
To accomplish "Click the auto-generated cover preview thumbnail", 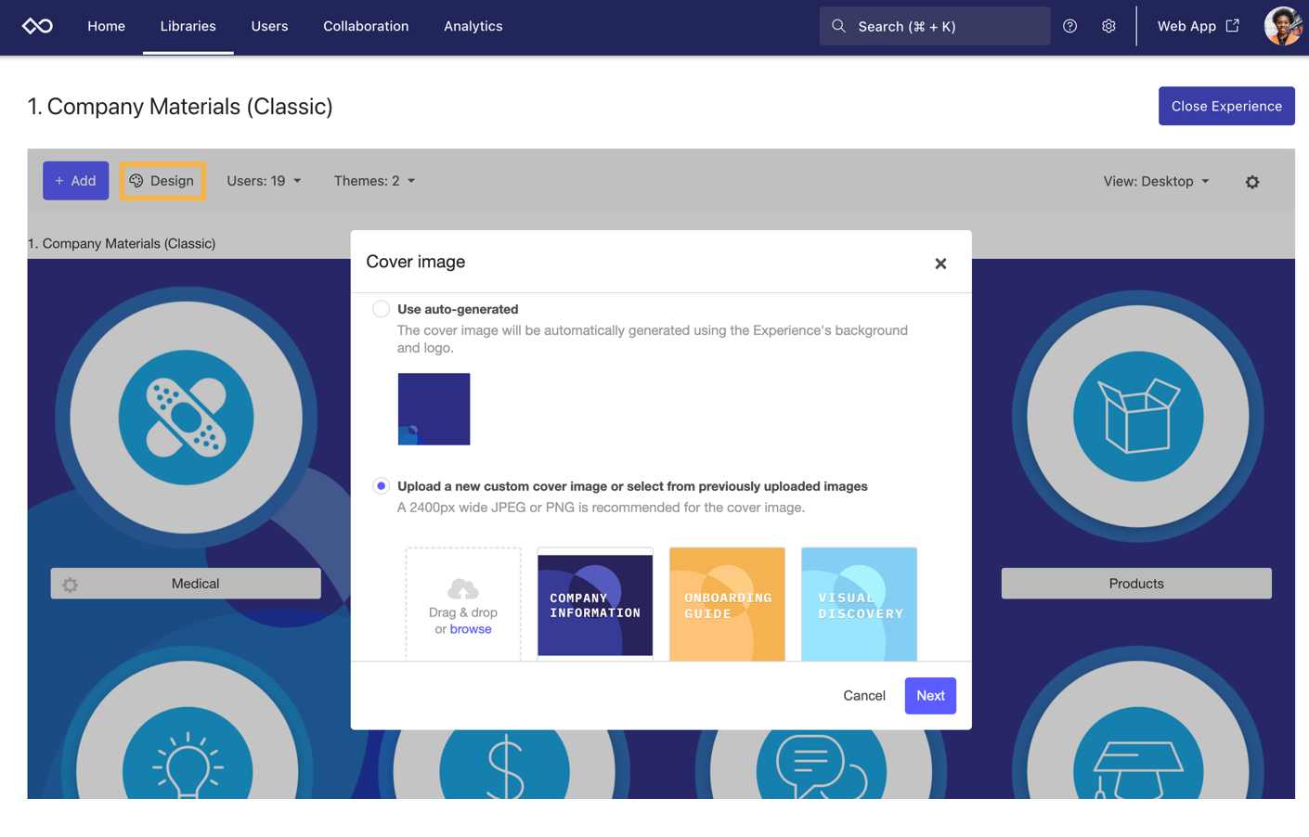I will pos(434,409).
